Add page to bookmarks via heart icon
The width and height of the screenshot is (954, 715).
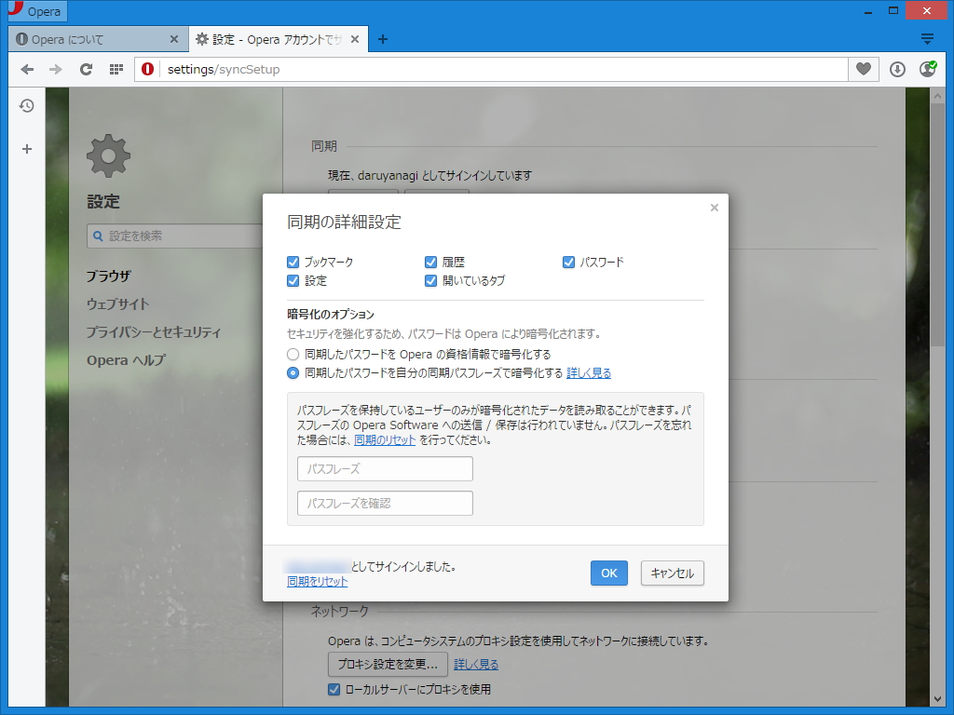(x=862, y=69)
